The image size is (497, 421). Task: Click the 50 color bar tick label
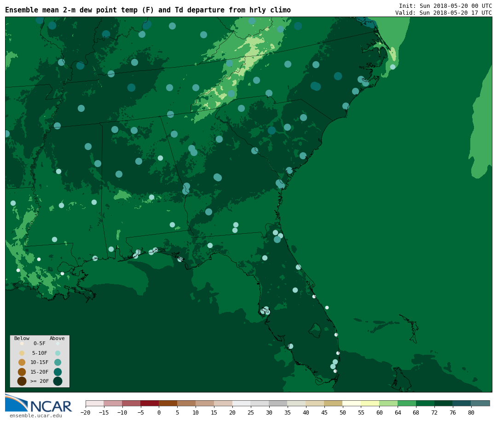(x=342, y=412)
